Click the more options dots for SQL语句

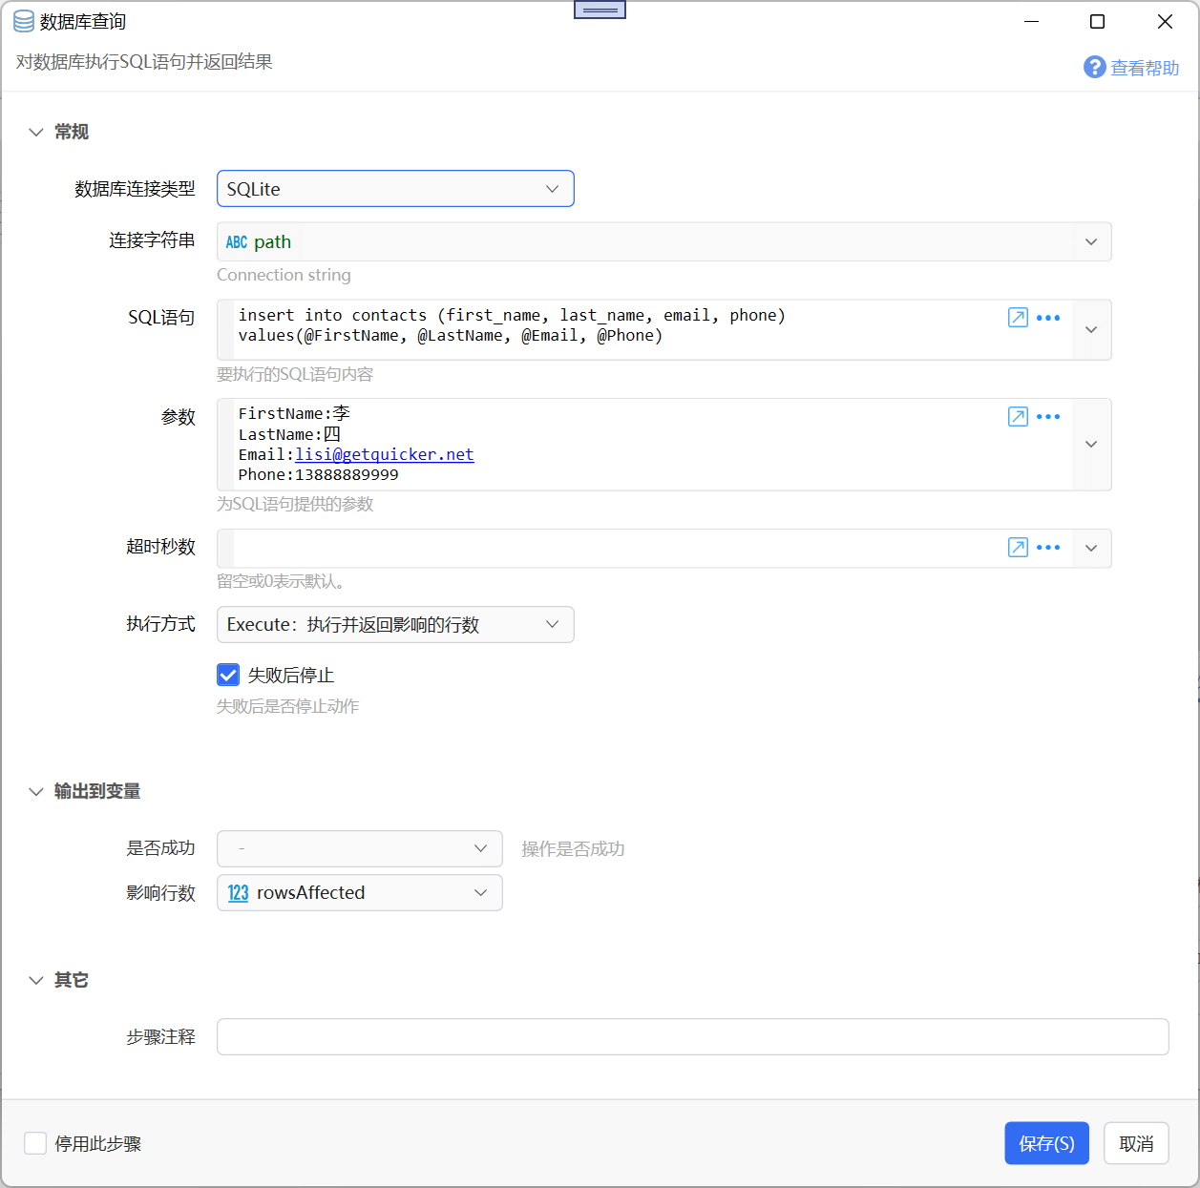click(1048, 318)
